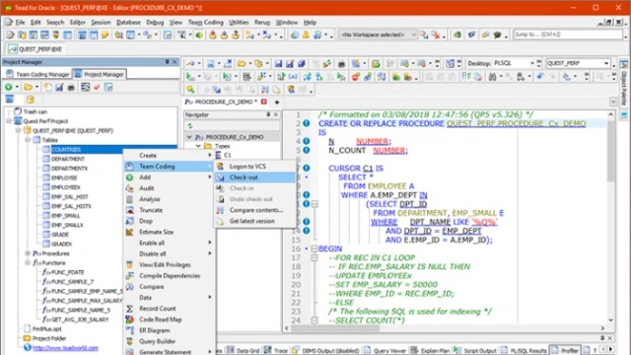Select the C1 cursor in Navigator

(228, 155)
